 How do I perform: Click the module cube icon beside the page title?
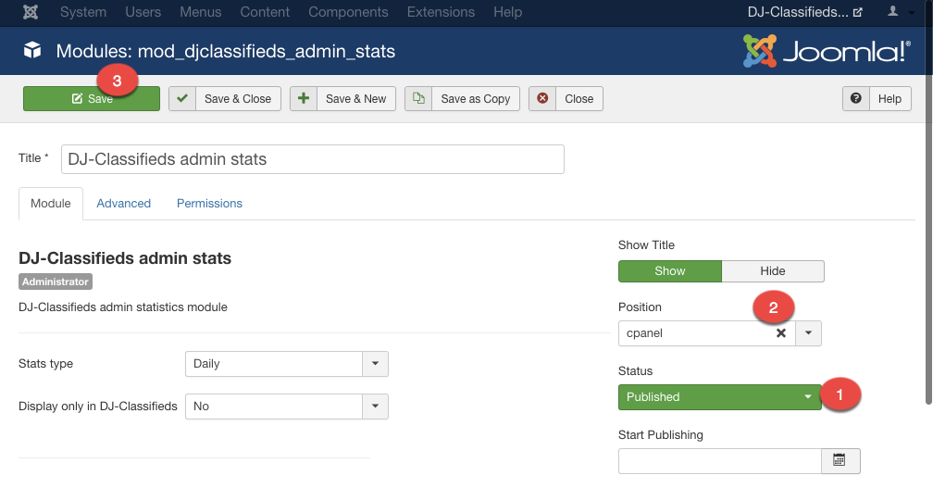tap(32, 51)
